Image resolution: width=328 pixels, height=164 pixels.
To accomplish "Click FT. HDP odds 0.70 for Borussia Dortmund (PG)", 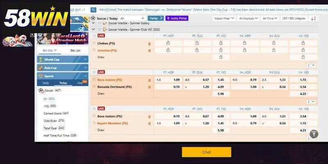I will [168, 87].
